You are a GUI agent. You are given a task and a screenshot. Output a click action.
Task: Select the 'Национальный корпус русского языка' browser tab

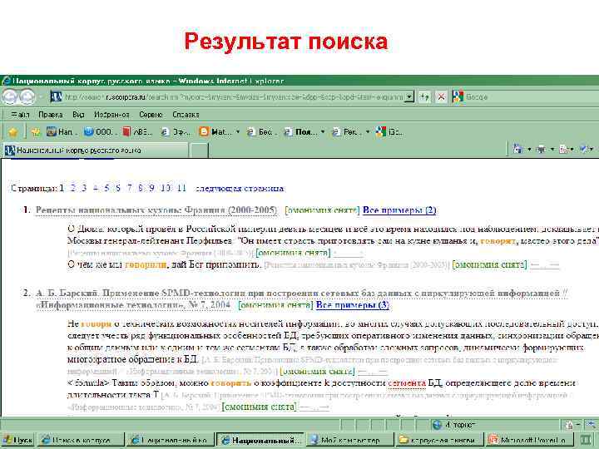click(95, 150)
